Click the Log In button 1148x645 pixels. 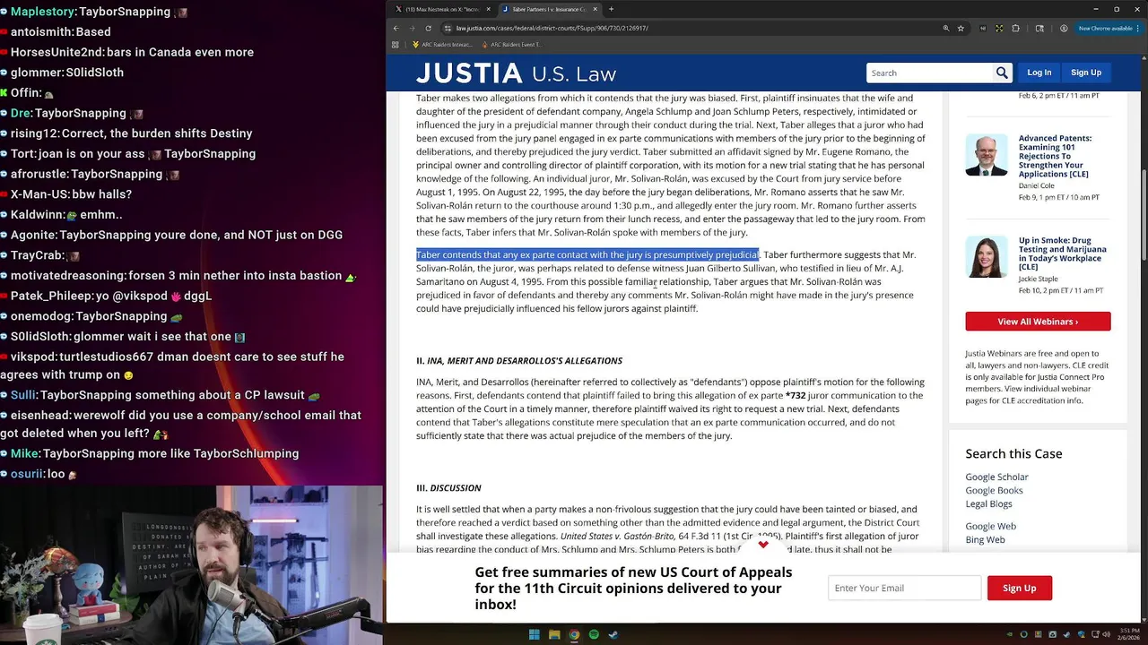coord(1039,73)
